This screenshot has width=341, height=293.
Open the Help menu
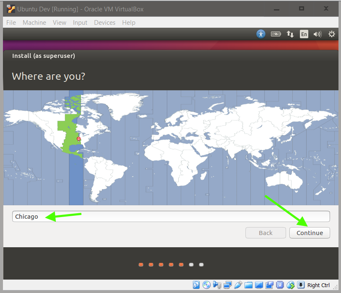coord(129,23)
